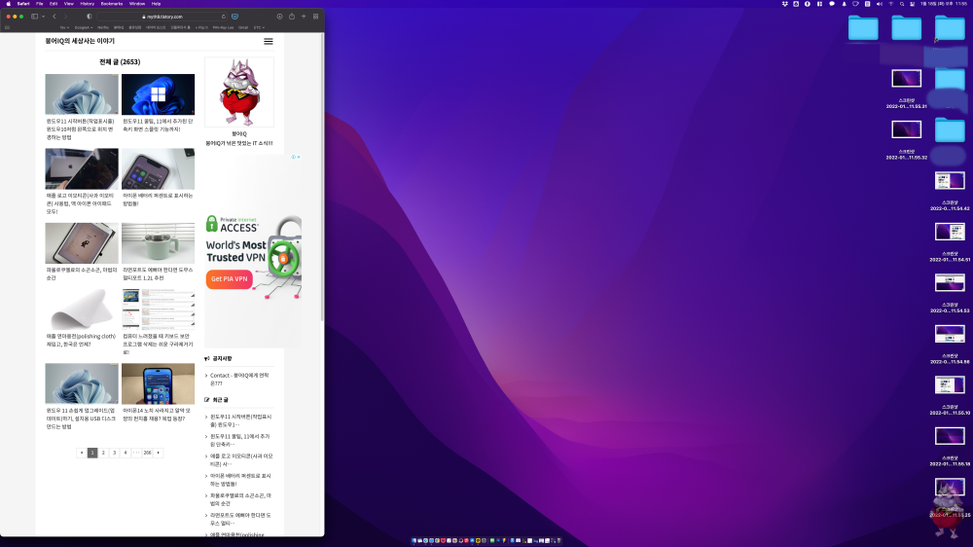The width and height of the screenshot is (973, 547).
Task: Open the Help menu
Action: pyautogui.click(x=157, y=4)
